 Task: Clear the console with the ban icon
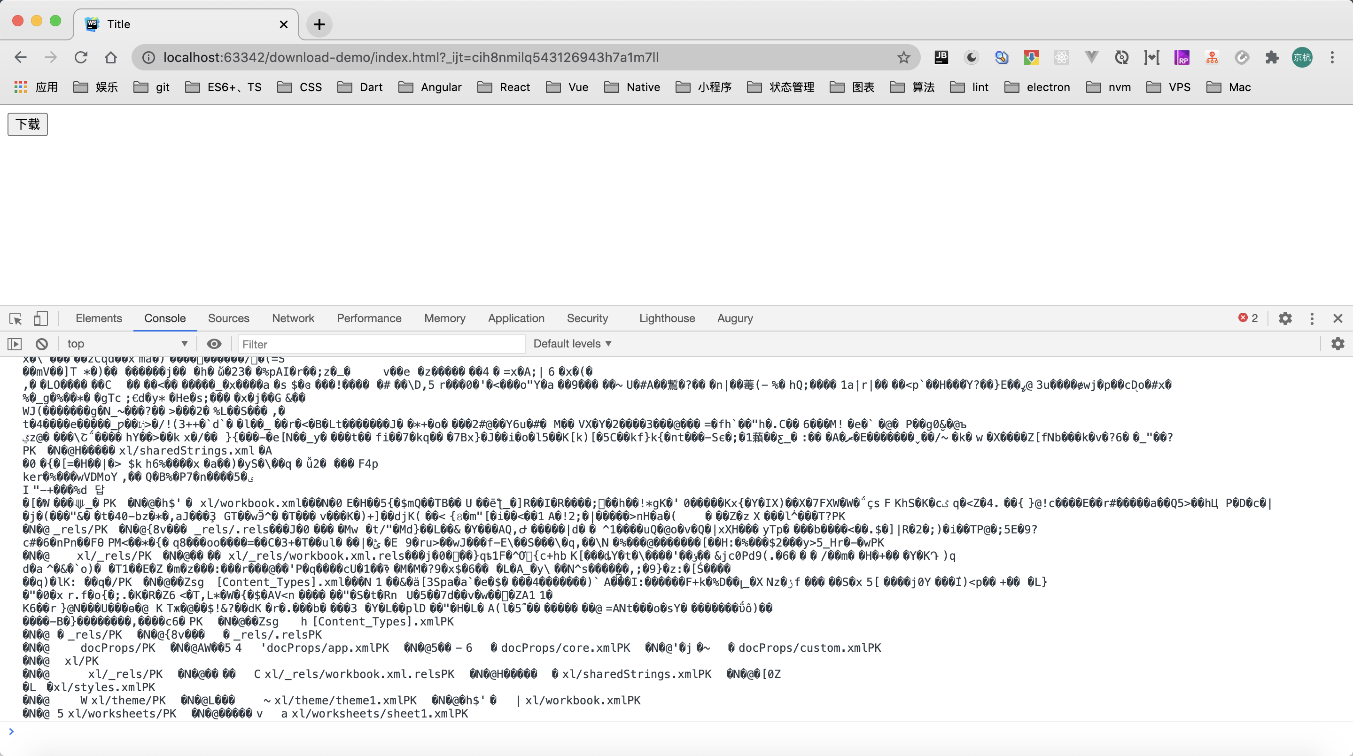(41, 344)
